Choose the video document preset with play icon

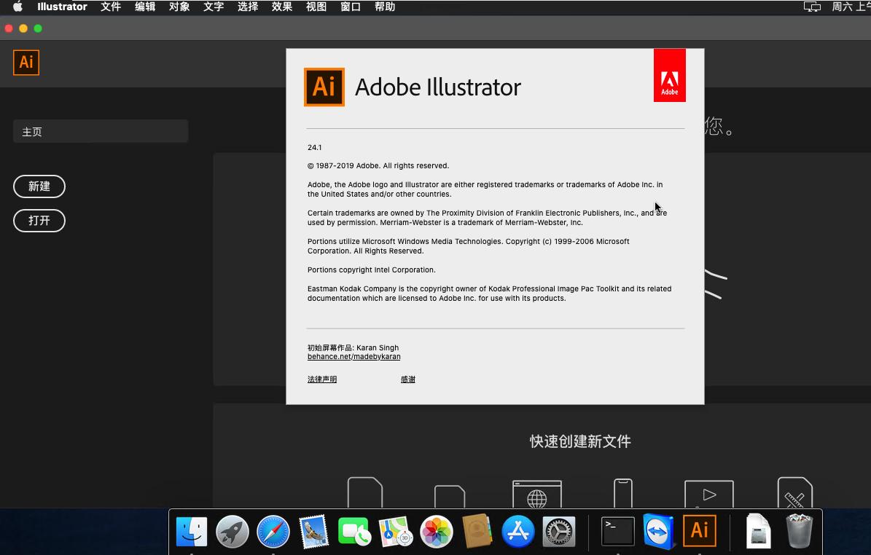pos(708,494)
